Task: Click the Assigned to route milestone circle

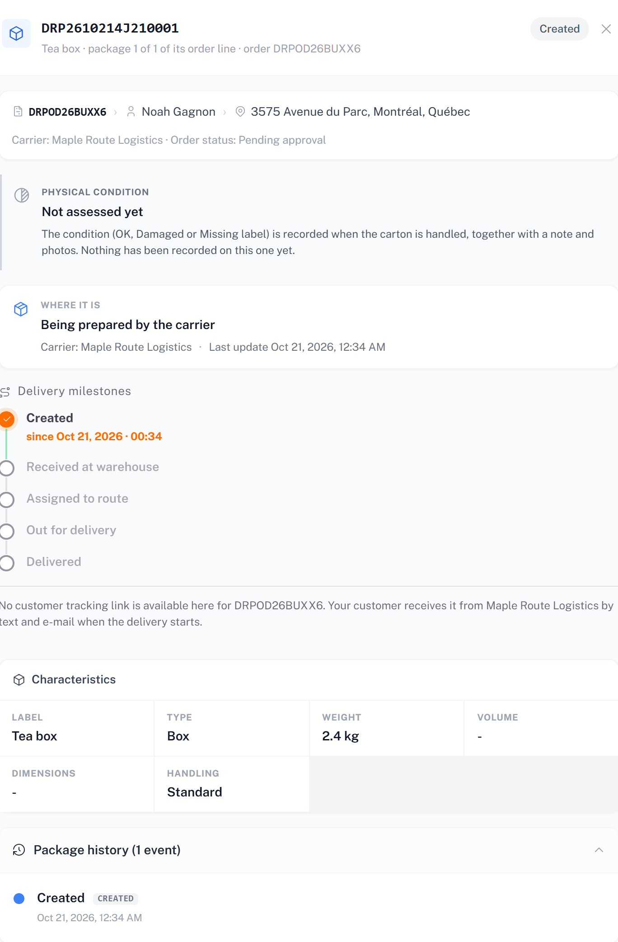Action: pyautogui.click(x=7, y=499)
